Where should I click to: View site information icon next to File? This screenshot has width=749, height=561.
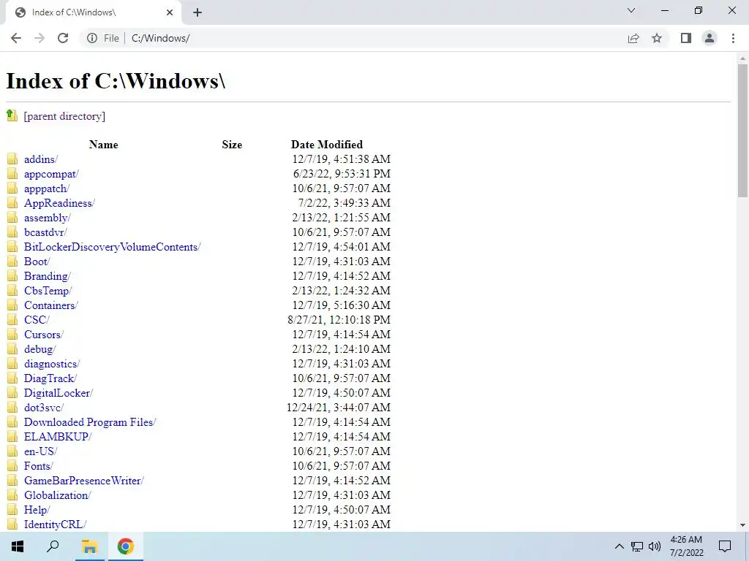tap(91, 38)
